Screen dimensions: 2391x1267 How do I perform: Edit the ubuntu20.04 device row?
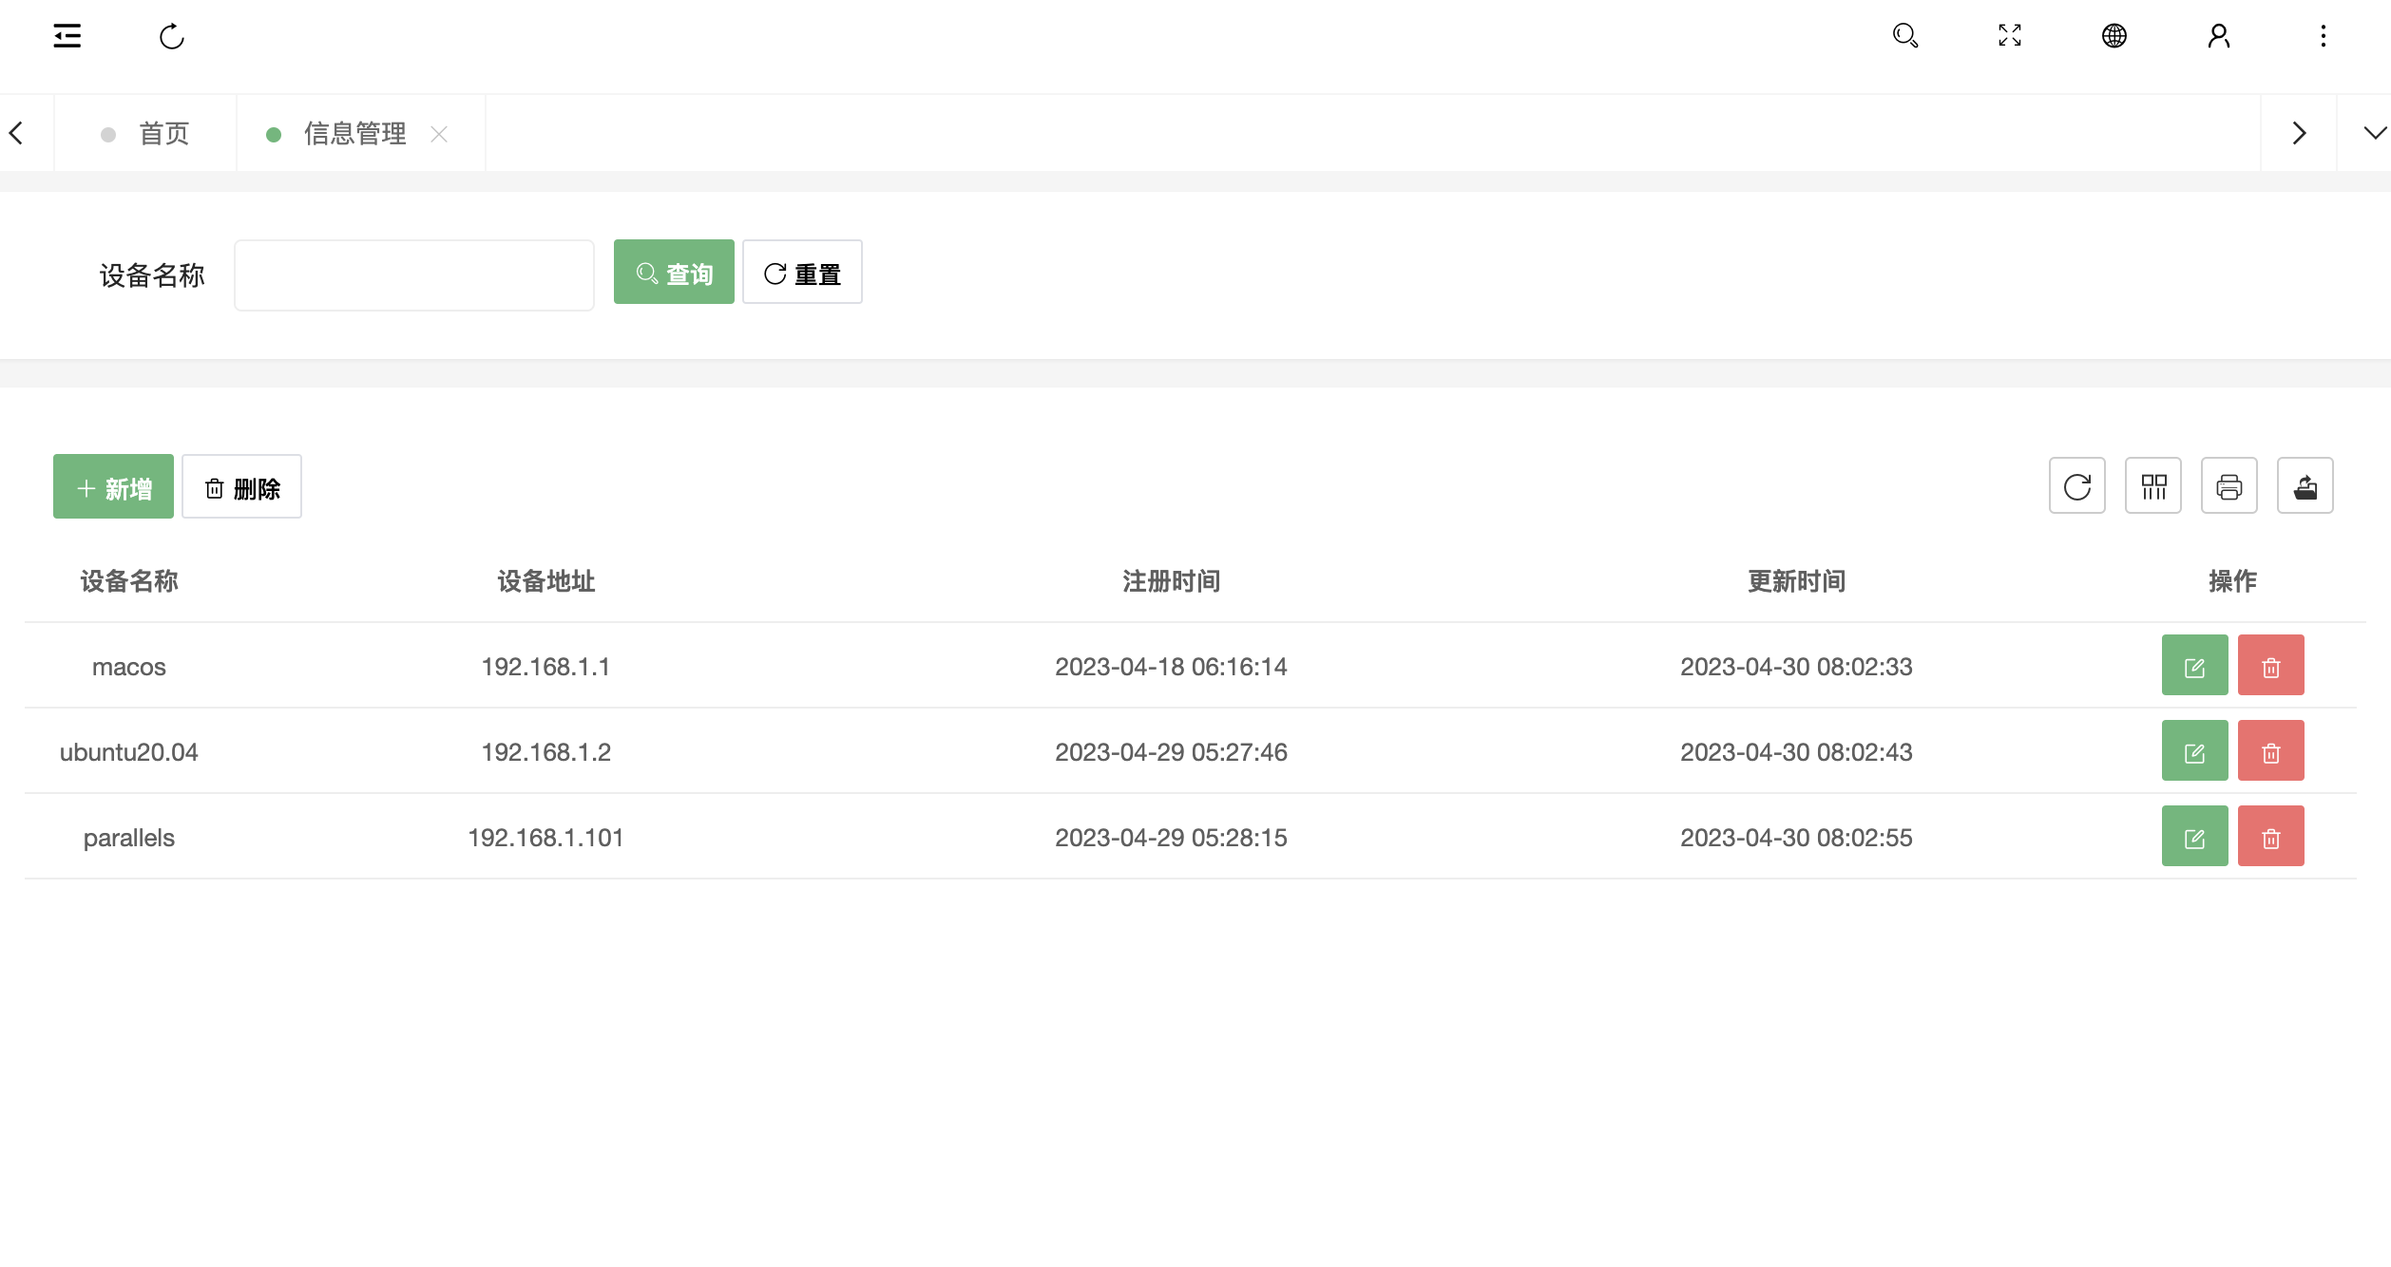click(2195, 751)
